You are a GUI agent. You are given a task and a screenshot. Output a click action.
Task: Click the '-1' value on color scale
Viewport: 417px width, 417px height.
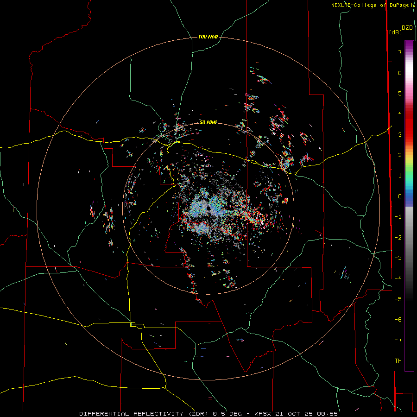[x=398, y=217]
